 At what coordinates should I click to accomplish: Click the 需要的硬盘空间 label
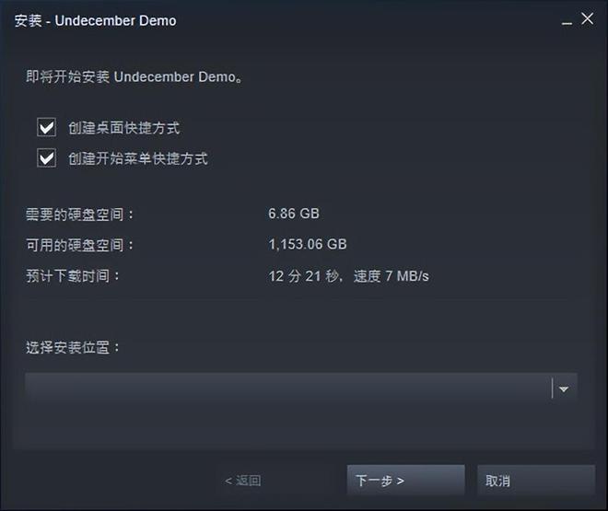click(x=80, y=215)
